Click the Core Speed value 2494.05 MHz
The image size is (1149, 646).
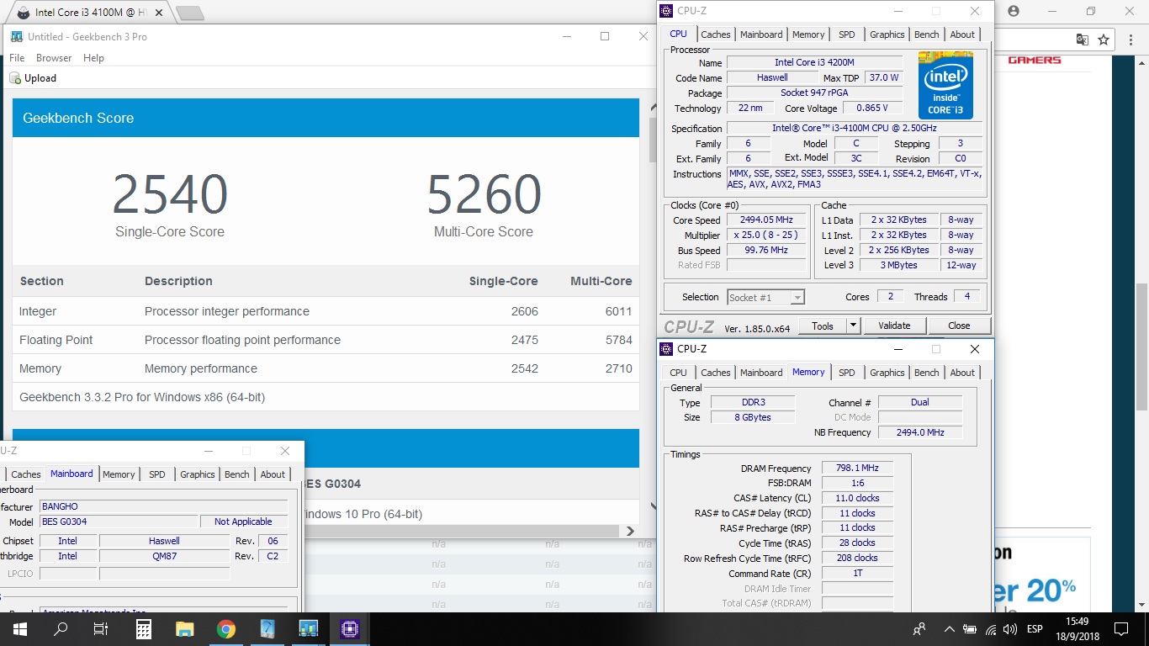click(766, 220)
